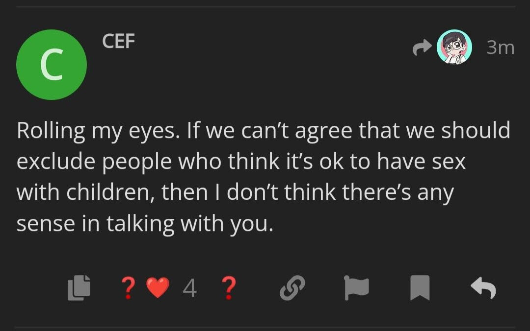Open the cartoon avatar with glasses
Screen dimensions: 530x331
(454, 47)
